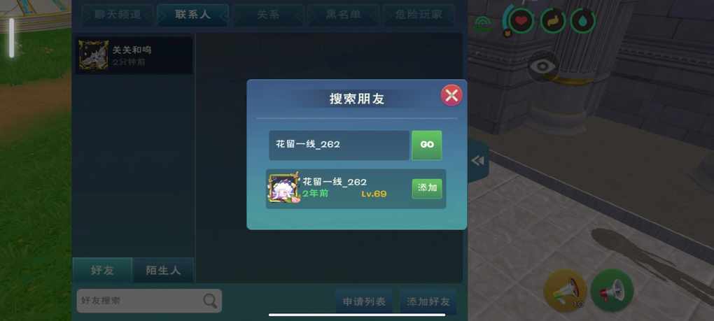This screenshot has width=714, height=321.
Task: Switch to the 陌生人 list tab
Action: (163, 271)
